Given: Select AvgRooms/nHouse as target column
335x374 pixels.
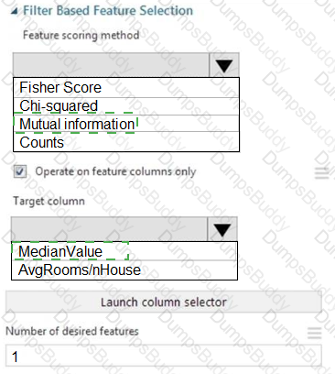Looking at the screenshot, I should pyautogui.click(x=124, y=269).
